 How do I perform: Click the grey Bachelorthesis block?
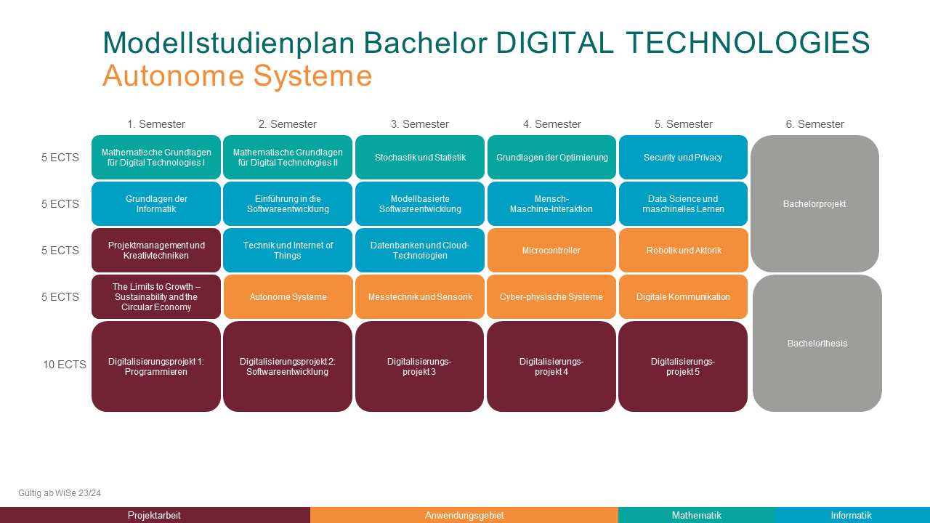tap(817, 343)
